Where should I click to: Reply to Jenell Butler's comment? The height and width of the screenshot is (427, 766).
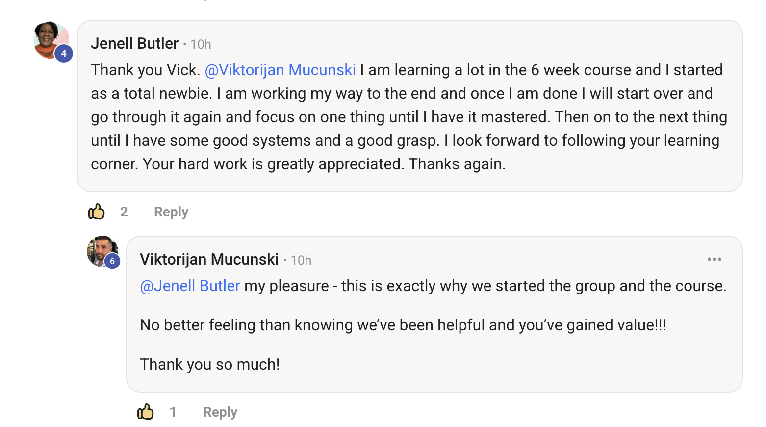tap(171, 212)
